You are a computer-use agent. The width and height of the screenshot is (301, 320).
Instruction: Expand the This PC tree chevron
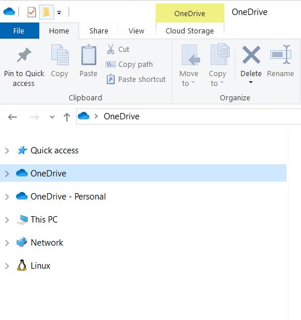(x=7, y=220)
